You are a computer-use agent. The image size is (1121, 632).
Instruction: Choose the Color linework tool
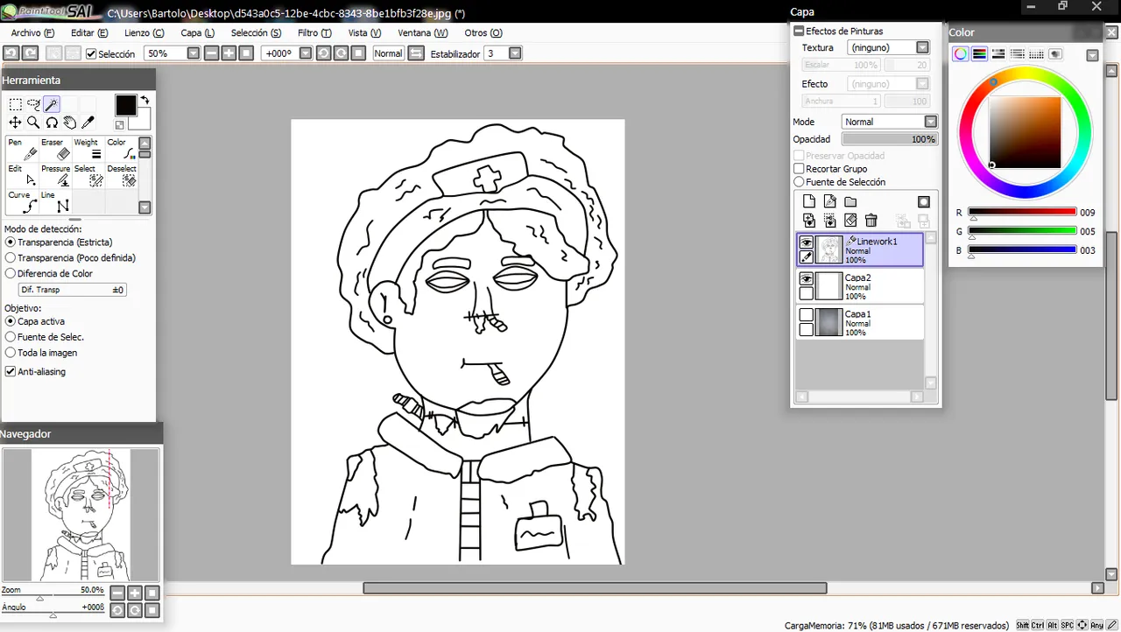(x=122, y=150)
